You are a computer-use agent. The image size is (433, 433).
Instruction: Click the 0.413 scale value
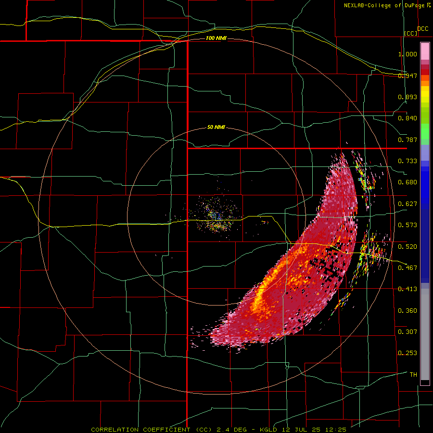point(408,289)
